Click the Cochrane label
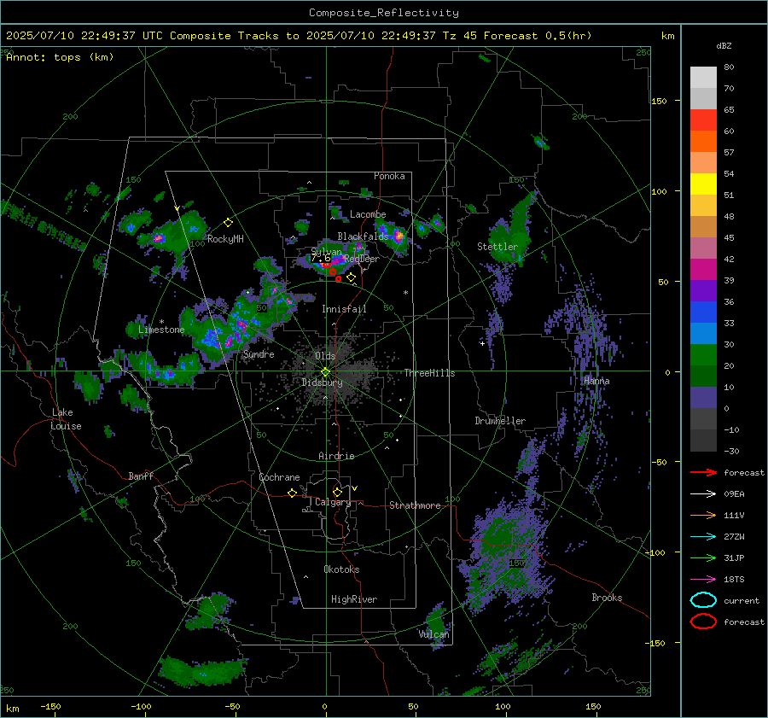Image resolution: width=768 pixels, height=718 pixels. point(279,477)
